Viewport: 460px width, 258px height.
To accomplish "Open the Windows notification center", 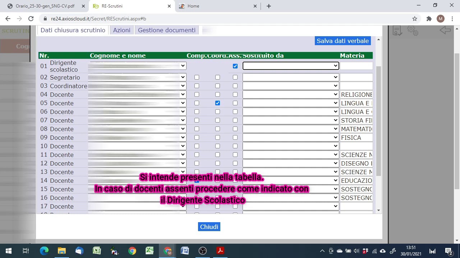I will 448,251.
